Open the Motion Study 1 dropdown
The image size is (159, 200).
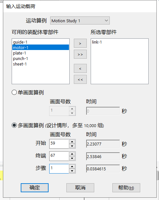[x=80, y=21]
